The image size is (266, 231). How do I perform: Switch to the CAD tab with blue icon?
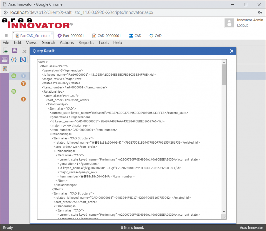tap(135, 36)
